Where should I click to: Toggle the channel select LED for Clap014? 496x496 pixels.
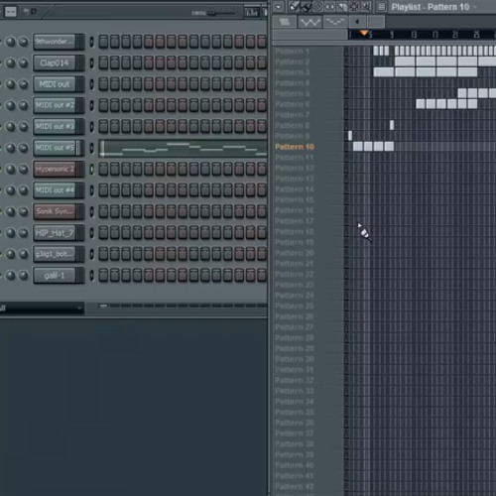point(91,62)
